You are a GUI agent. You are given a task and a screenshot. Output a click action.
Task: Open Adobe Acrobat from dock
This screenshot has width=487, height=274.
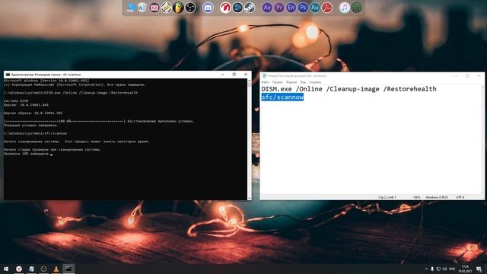[x=326, y=8]
